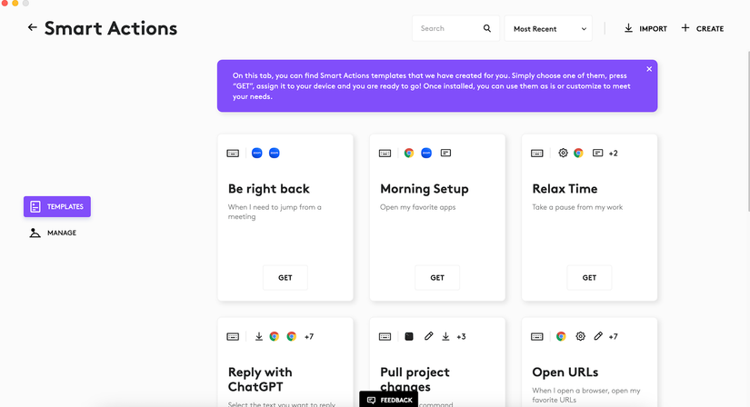Image resolution: width=750 pixels, height=407 pixels.
Task: Go back using the arrow beside Smart Actions
Action: tap(32, 28)
